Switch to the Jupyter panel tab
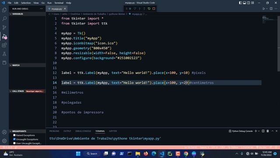This screenshot has width=280, height=158. (x=113, y=131)
